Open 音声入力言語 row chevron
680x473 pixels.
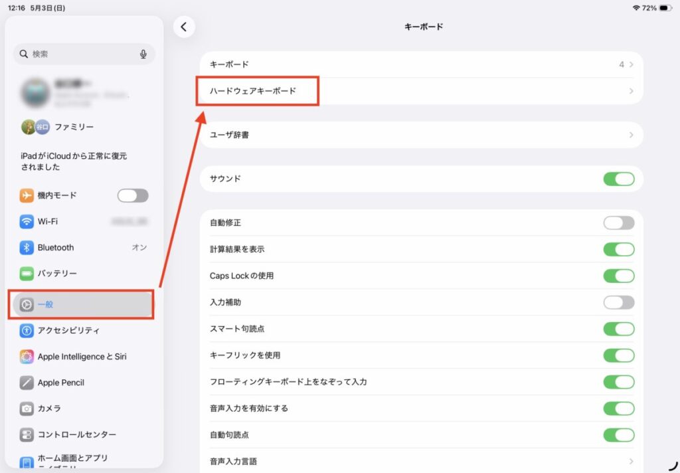coord(631,461)
